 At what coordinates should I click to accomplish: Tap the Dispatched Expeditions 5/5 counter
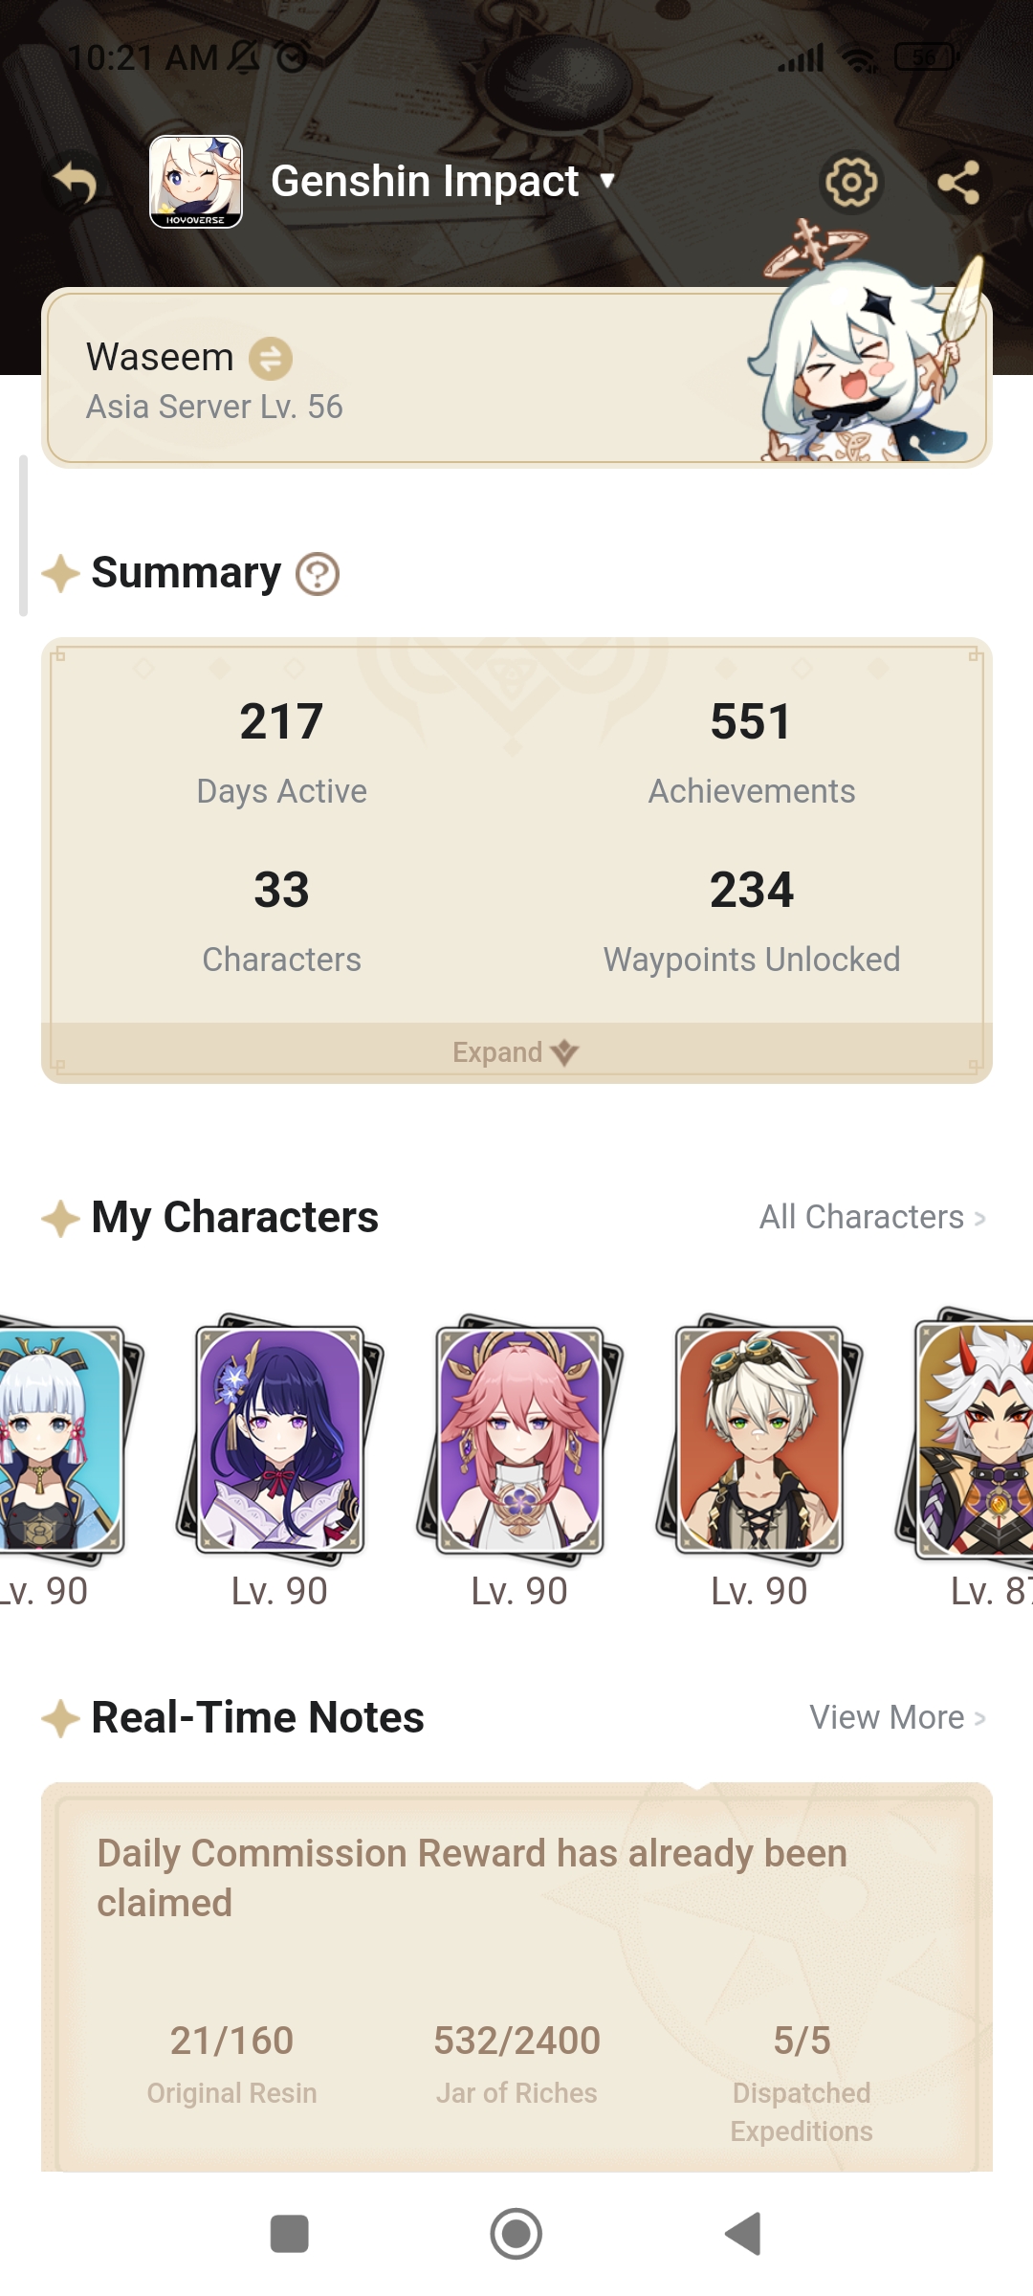point(802,2083)
